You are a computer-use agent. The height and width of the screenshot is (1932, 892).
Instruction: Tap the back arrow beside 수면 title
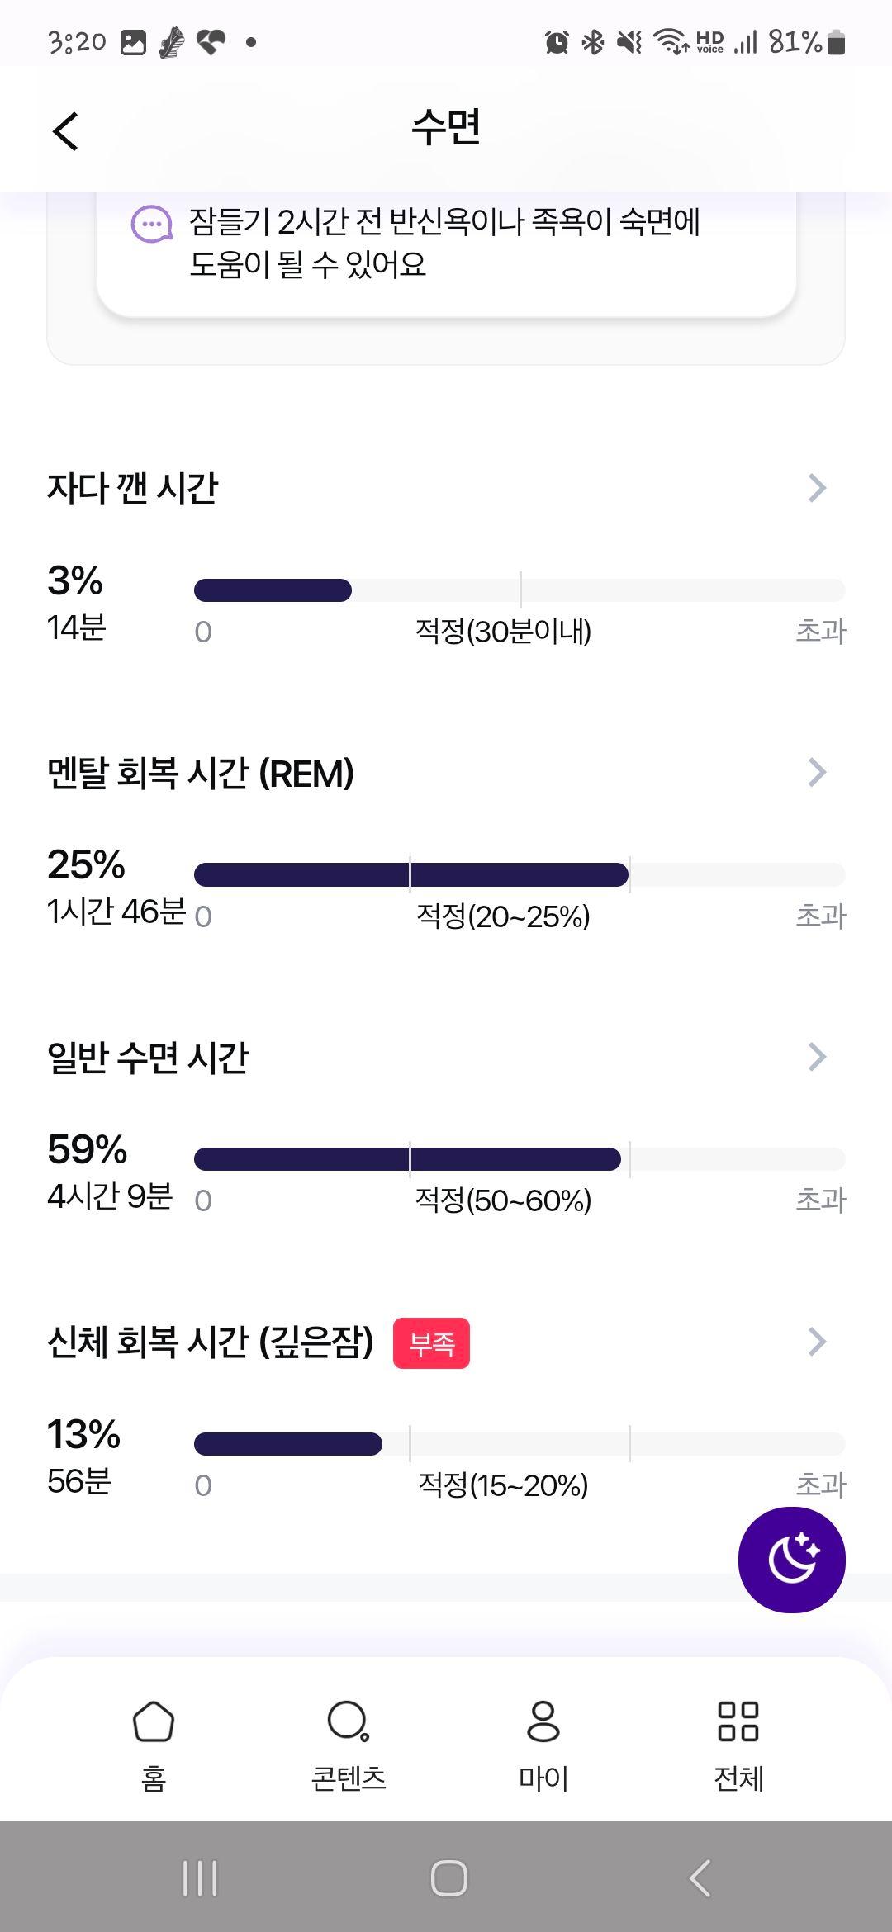(x=65, y=131)
